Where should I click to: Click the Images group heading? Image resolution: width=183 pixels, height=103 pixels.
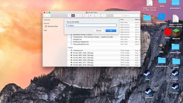pos(70,48)
